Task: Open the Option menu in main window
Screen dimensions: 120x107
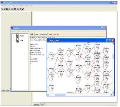Action: pyautogui.click(x=21, y=6)
